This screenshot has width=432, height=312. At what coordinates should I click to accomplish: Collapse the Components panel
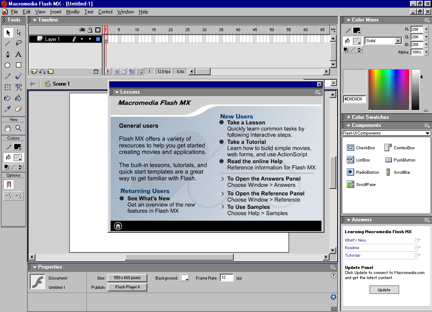tap(348, 125)
